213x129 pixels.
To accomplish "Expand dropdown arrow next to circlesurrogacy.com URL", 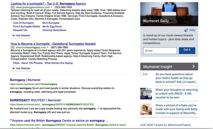I will tap(48, 47).
